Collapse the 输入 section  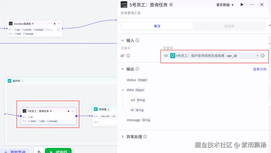(x=122, y=40)
